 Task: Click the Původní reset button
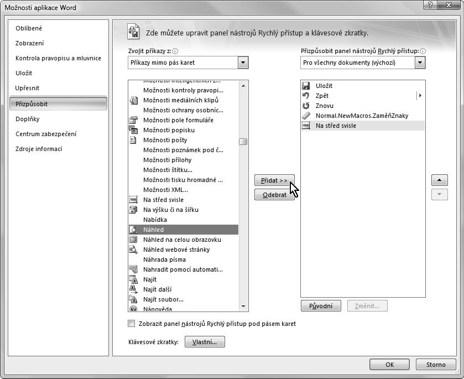coord(321,306)
